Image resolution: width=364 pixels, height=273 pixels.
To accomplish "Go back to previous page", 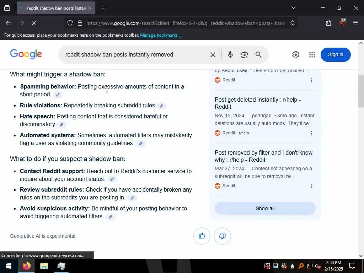I will (9, 23).
